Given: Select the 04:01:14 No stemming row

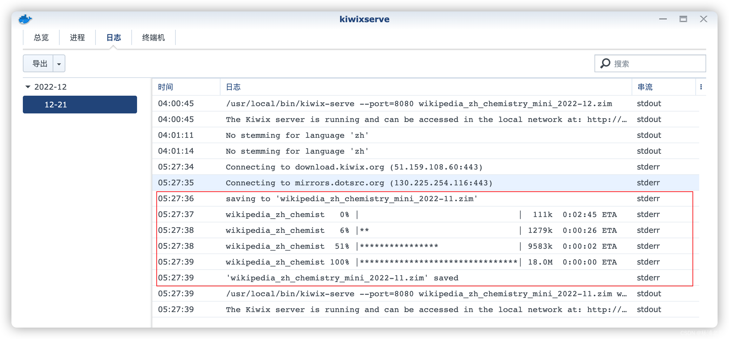Looking at the screenshot, I should [x=426, y=151].
